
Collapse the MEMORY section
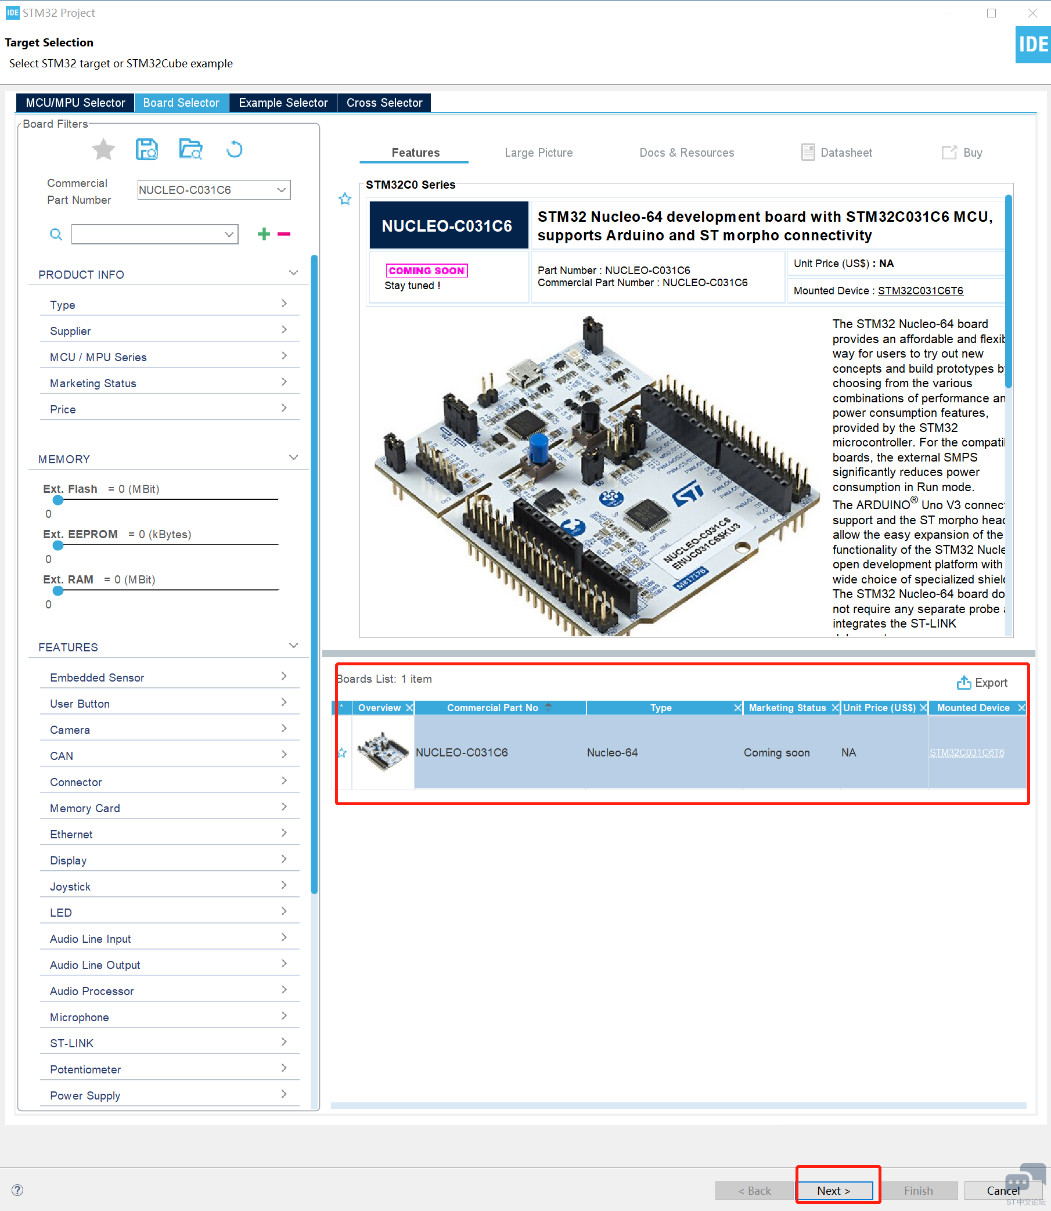coord(294,458)
